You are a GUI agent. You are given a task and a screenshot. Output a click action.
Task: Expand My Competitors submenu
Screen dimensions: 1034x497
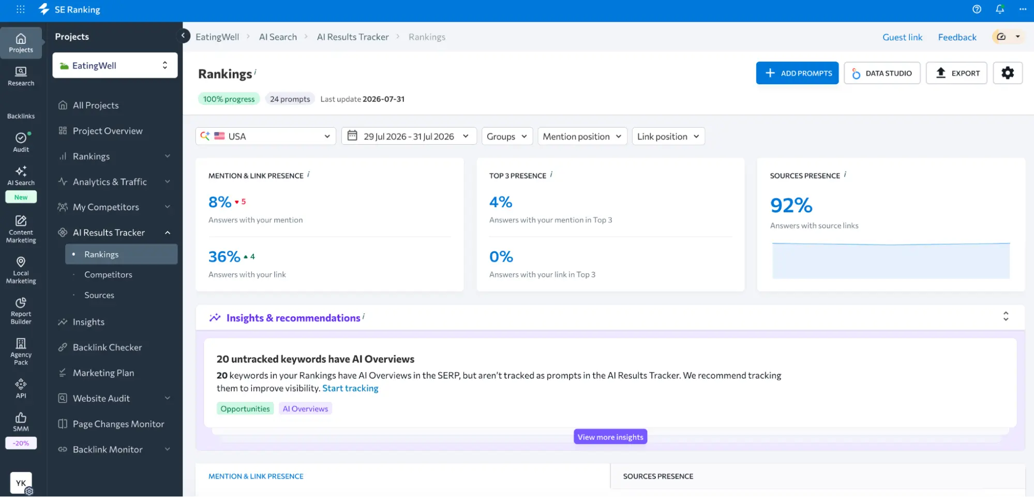(x=168, y=207)
